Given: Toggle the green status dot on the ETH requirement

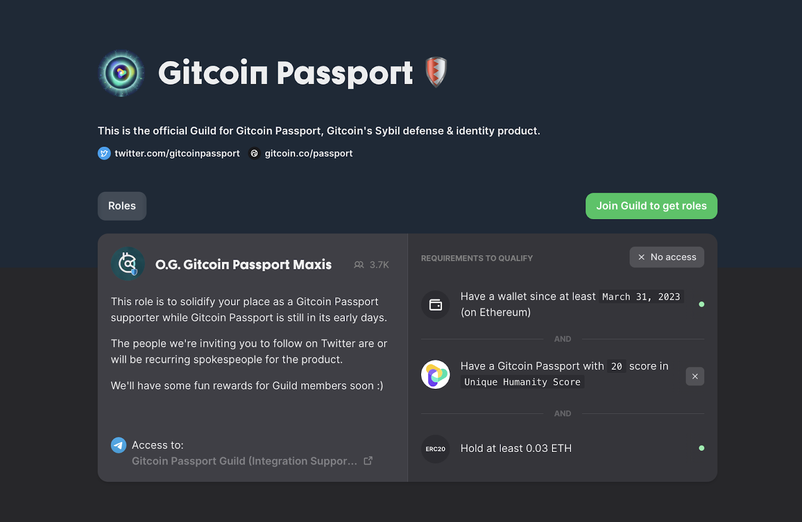Looking at the screenshot, I should coord(702,448).
